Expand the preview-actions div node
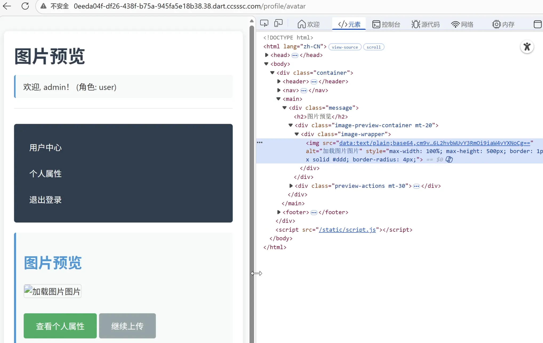543x343 pixels. click(291, 186)
